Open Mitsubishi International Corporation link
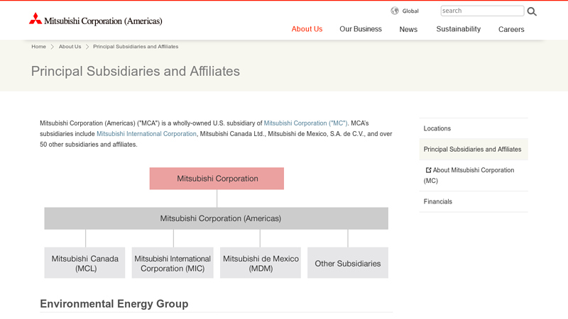 tap(146, 134)
